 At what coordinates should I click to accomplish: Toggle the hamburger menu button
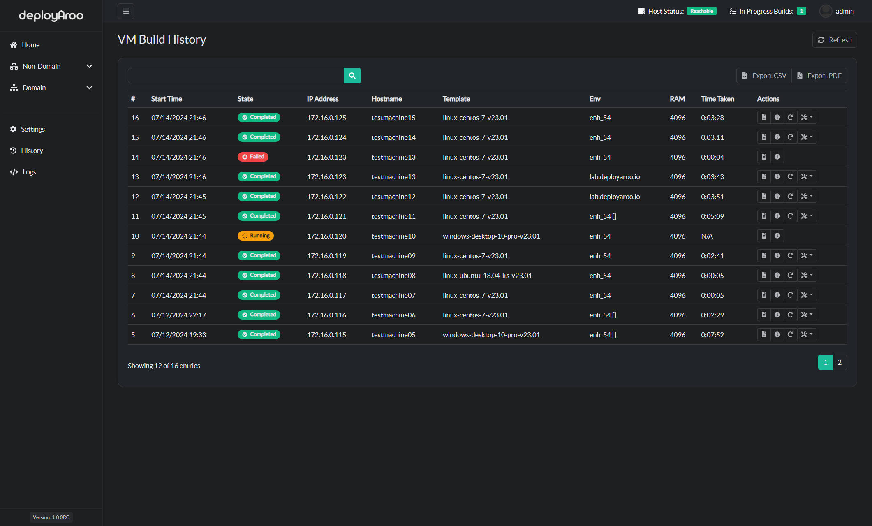coord(126,11)
